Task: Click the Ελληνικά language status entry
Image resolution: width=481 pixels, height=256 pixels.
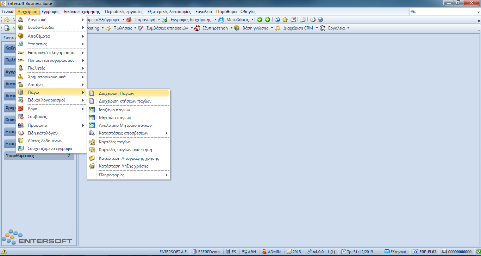Action: point(396,251)
